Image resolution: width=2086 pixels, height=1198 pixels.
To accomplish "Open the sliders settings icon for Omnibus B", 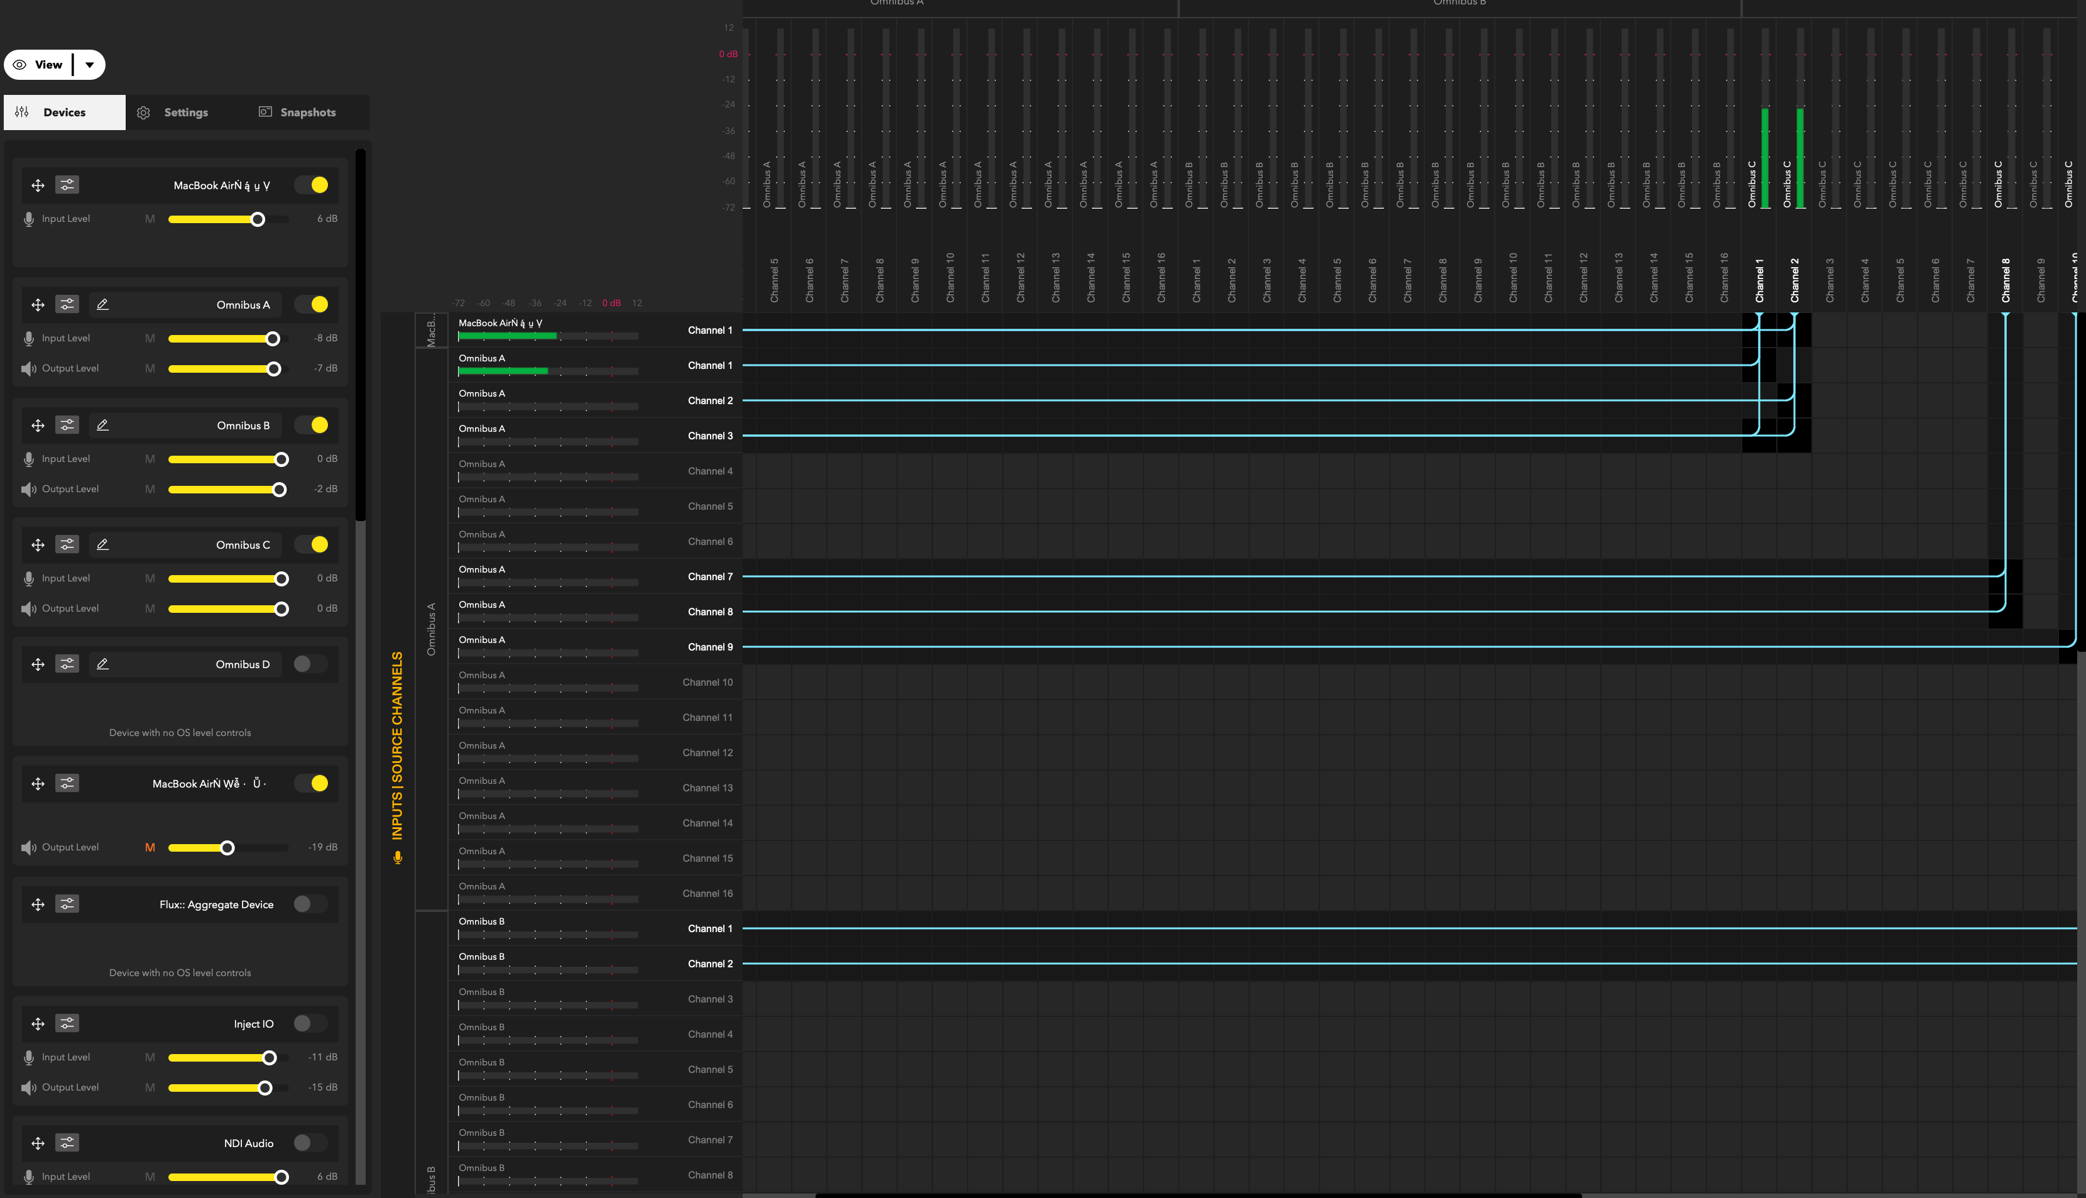I will (67, 426).
